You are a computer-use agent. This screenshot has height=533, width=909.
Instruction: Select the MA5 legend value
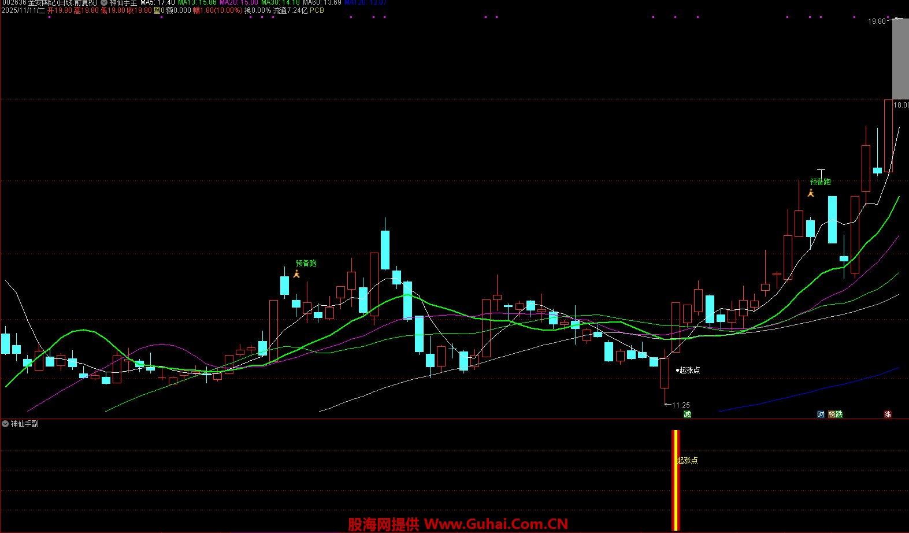click(158, 3)
